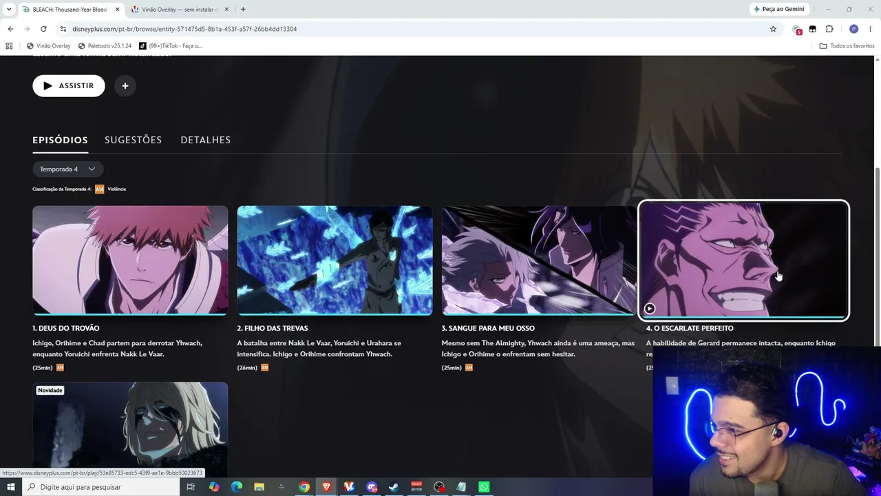Go forward in browser history

pyautogui.click(x=27, y=29)
